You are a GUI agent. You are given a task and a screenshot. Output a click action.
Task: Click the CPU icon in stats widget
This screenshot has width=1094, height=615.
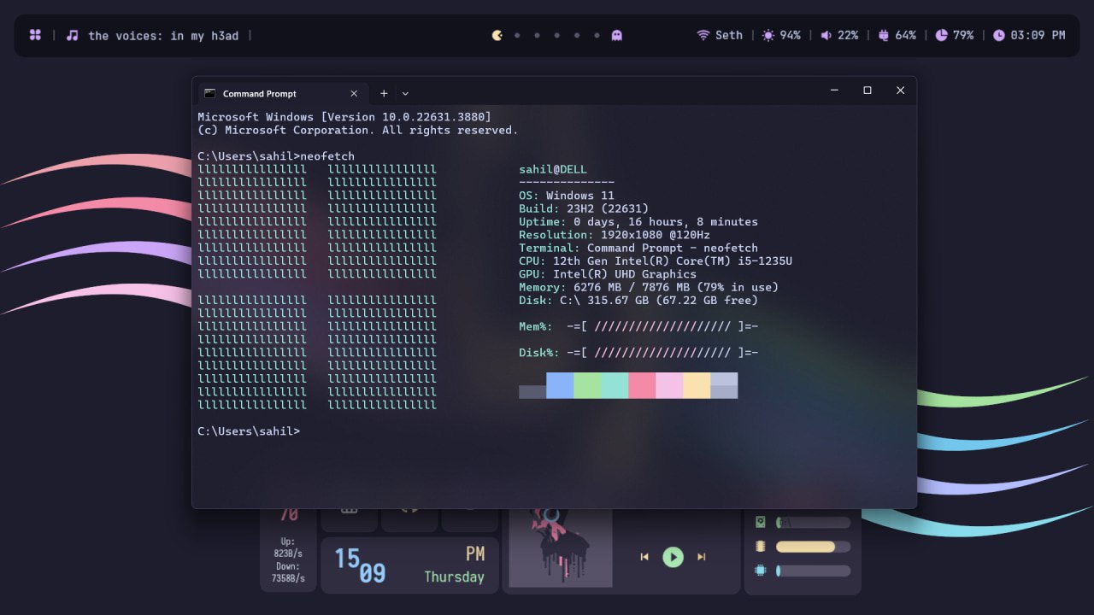761,571
